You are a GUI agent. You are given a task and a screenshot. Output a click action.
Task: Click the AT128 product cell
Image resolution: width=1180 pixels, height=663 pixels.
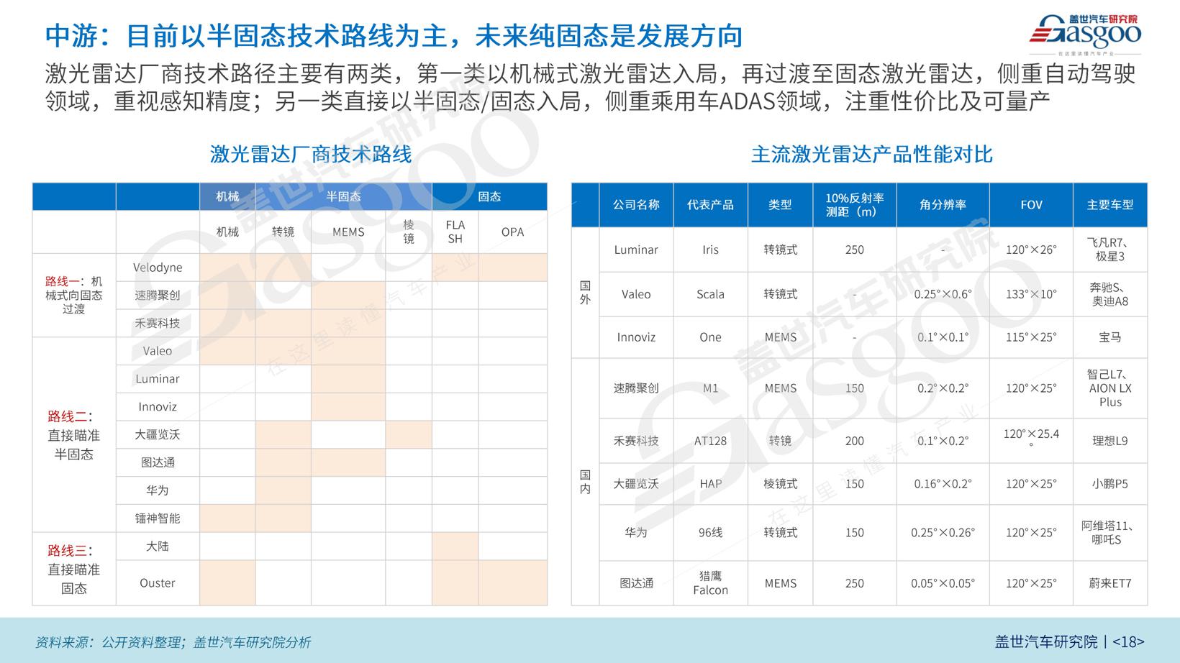tap(710, 441)
